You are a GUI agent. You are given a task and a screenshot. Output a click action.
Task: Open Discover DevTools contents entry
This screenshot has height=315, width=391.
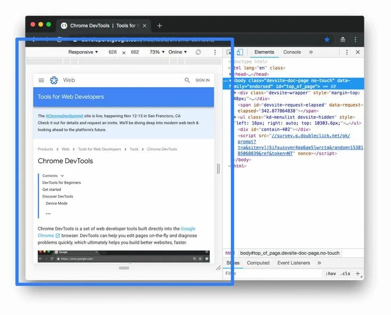(57, 197)
